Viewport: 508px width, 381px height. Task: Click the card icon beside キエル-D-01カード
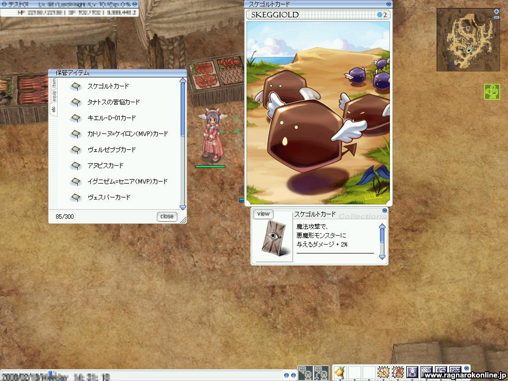76,118
